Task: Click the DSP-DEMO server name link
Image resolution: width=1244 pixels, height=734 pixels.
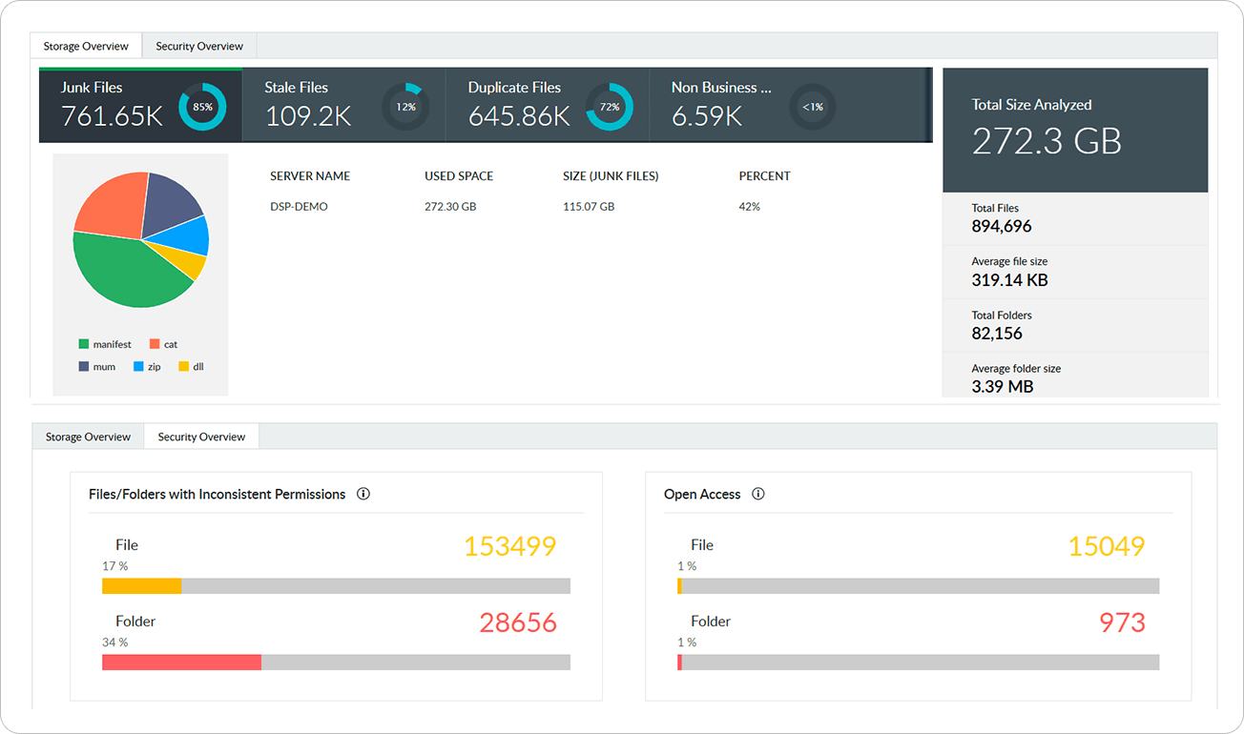Action: tap(298, 206)
